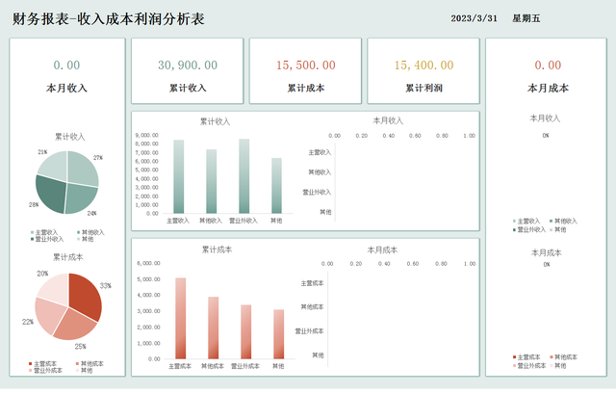The width and height of the screenshot is (616, 394).
Task: Select the 25% slice of 累计成本 pie
Action: tap(75, 325)
